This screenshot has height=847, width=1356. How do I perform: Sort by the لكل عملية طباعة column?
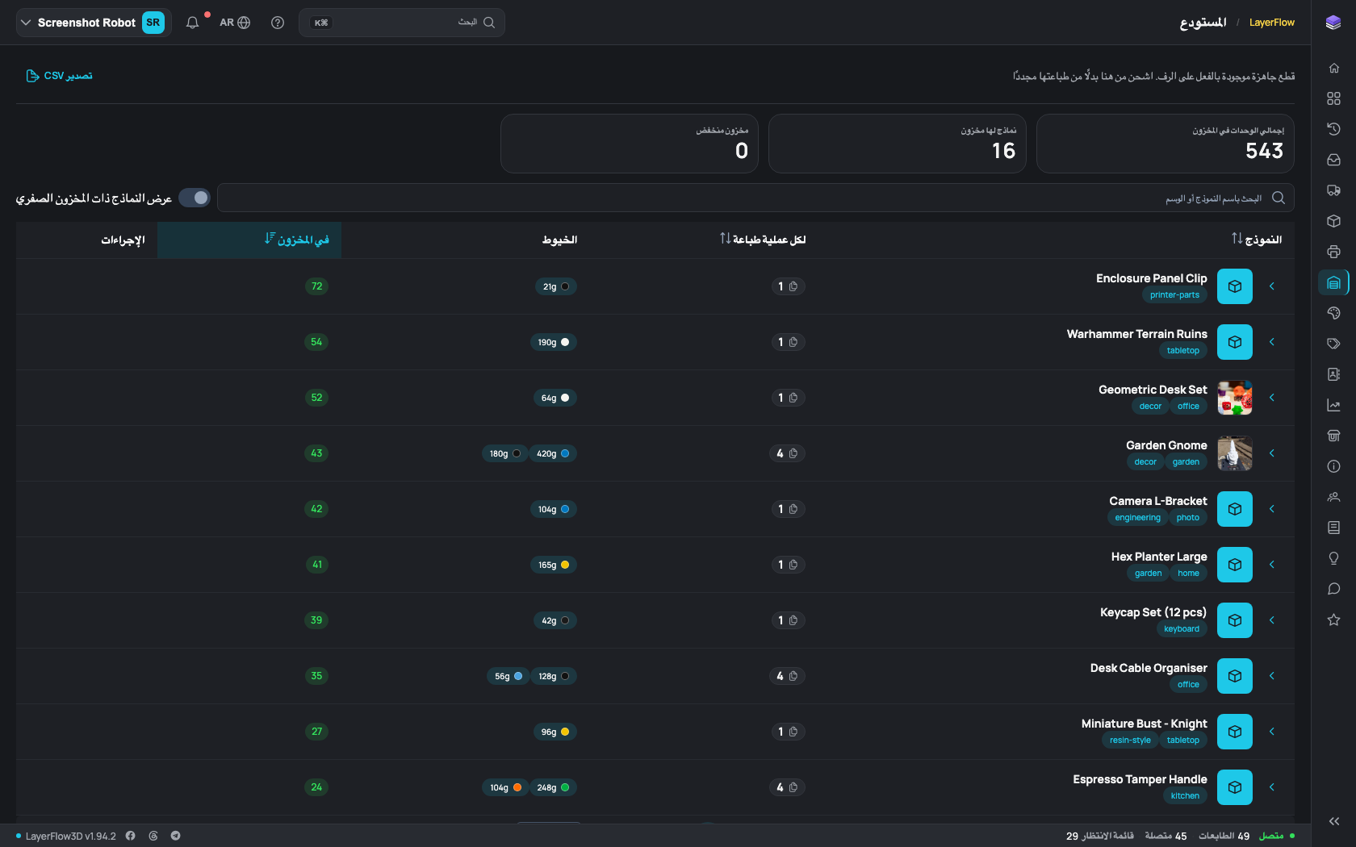point(763,240)
